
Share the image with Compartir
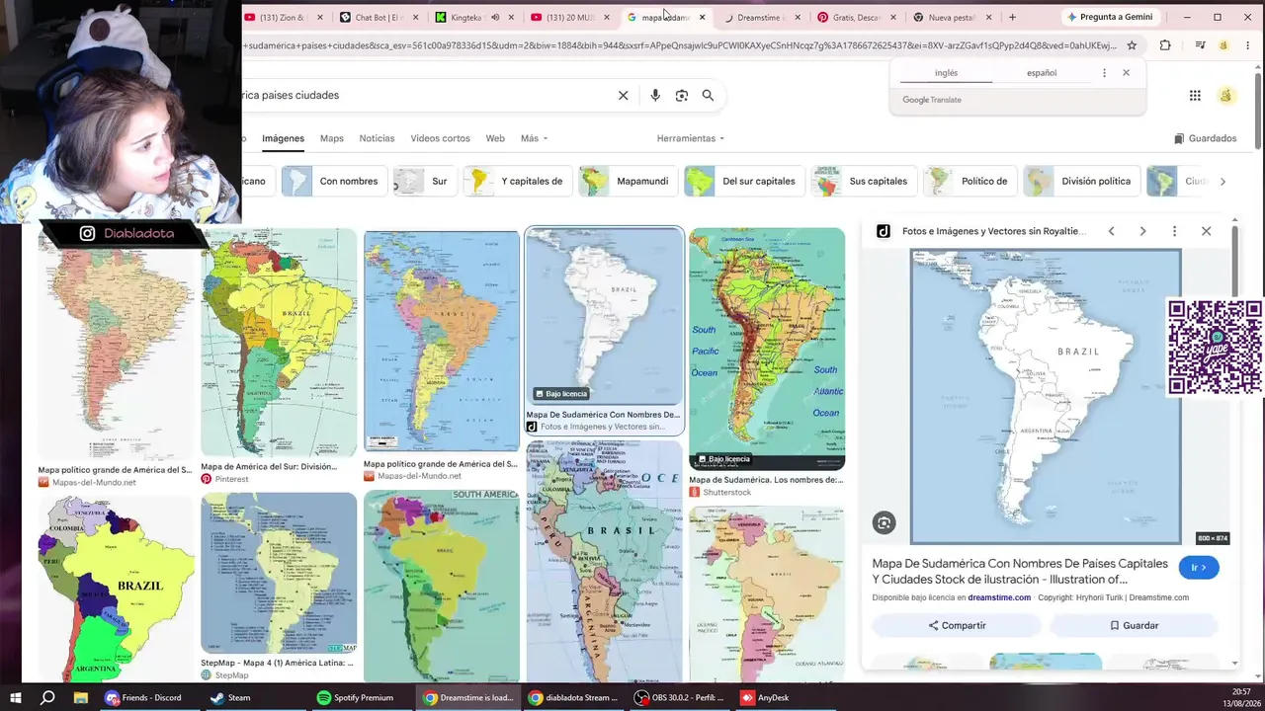[957, 625]
